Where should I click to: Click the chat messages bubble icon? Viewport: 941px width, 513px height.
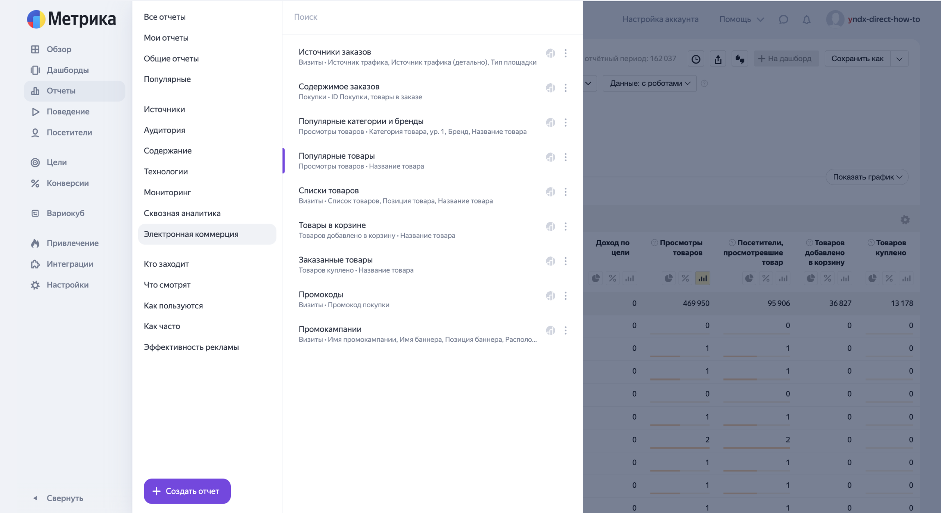[x=783, y=19]
